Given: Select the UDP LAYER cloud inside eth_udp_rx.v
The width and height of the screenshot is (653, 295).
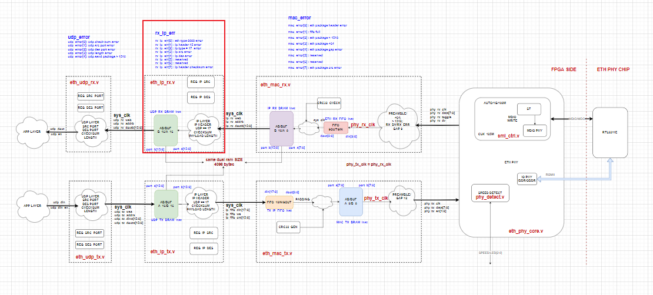Looking at the screenshot, I should click(x=91, y=130).
